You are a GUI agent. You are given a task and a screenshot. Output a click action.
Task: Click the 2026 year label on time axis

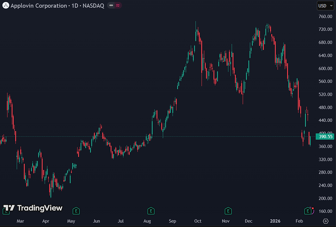[x=275, y=221]
